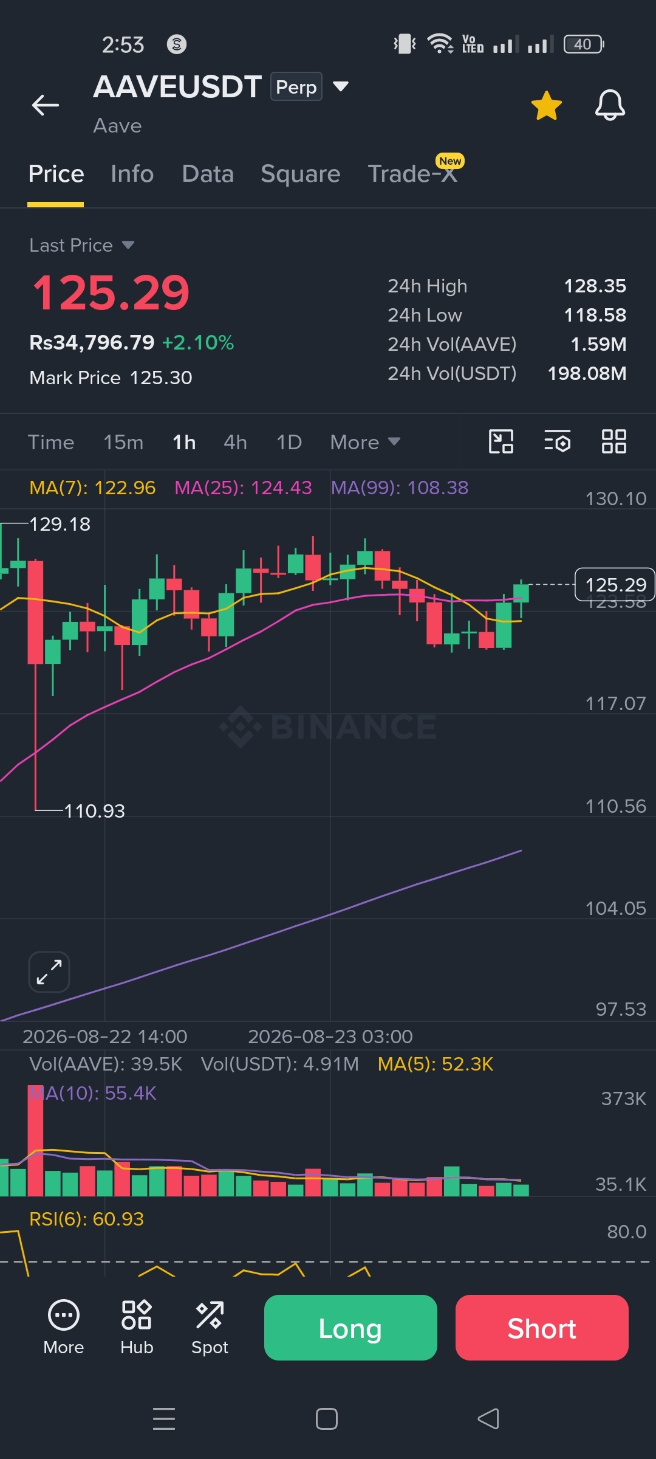Toggle the yellow favorite star
Screen dimensions: 656x1459
click(547, 106)
